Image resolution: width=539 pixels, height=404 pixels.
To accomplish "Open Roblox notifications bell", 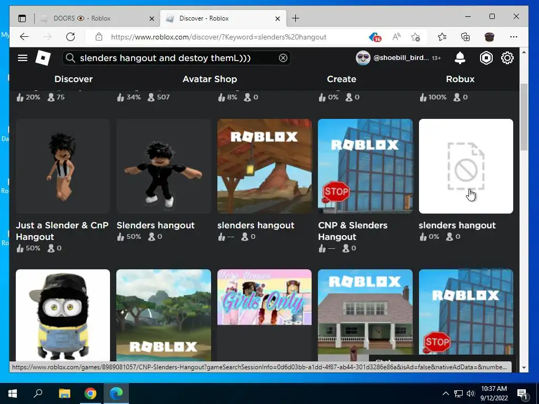I will point(460,58).
